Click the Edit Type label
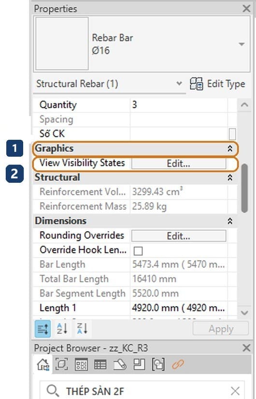The image size is (256, 399). click(x=226, y=84)
